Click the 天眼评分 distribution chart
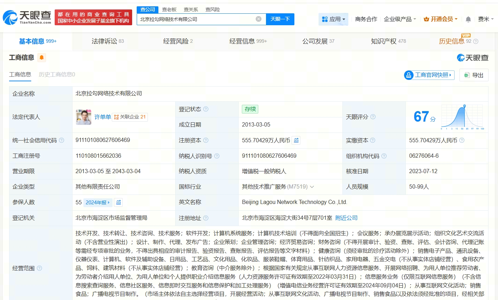Screen dimensions: 498x300 pyautogui.click(x=463, y=117)
